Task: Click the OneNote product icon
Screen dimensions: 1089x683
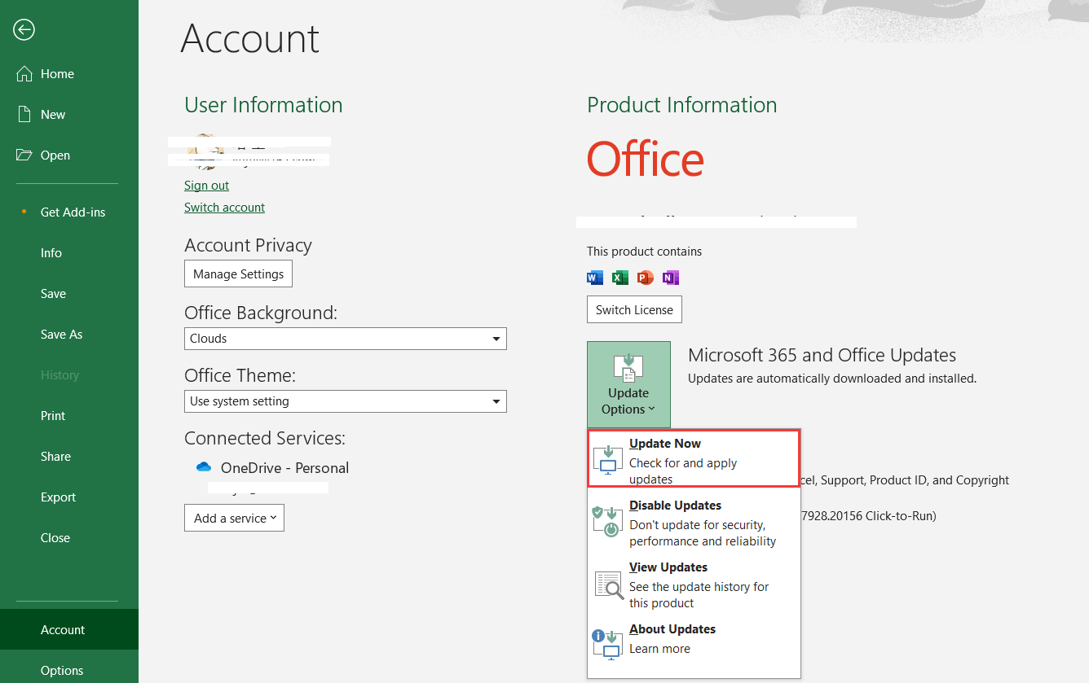Action: click(x=671, y=278)
